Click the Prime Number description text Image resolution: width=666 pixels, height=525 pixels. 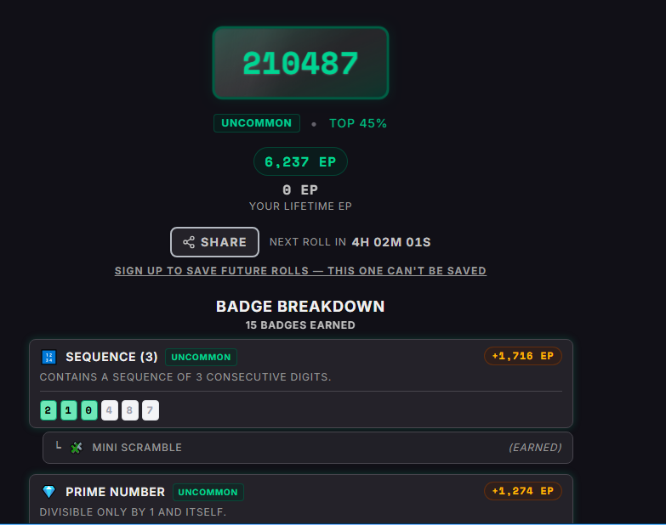[133, 512]
